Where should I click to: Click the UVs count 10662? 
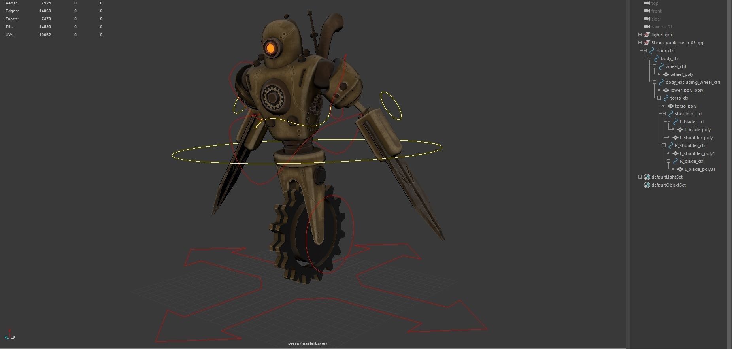(x=45, y=35)
